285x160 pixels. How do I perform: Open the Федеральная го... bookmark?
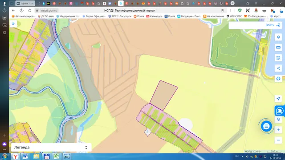[x=68, y=16]
